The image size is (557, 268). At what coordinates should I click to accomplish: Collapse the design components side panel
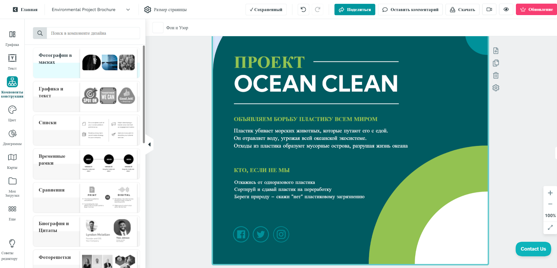[x=149, y=144]
